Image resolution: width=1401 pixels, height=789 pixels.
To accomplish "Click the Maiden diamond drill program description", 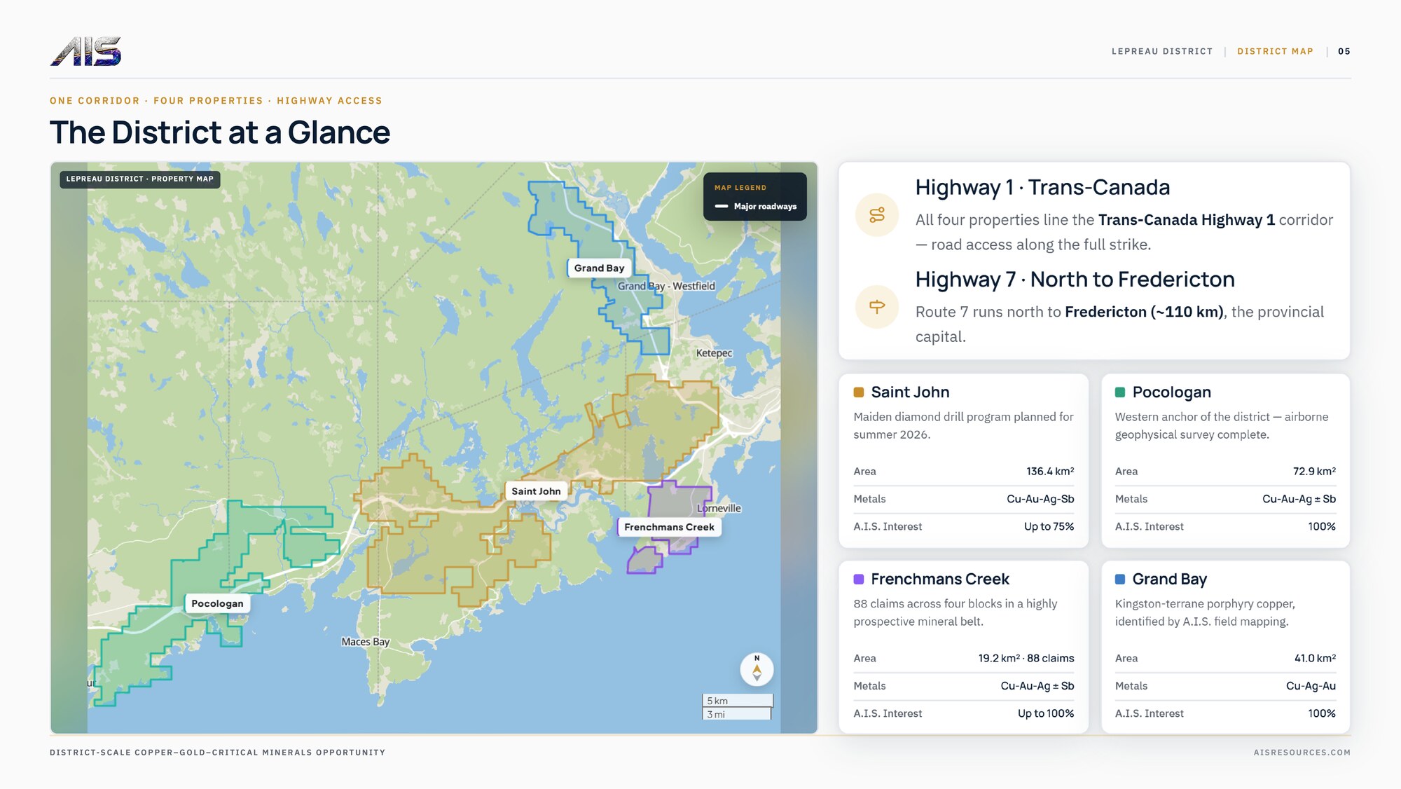I will tap(963, 425).
